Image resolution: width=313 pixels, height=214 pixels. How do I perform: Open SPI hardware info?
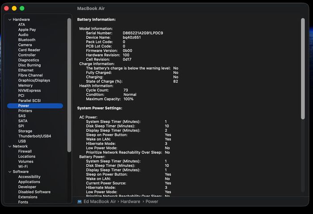click(x=21, y=126)
